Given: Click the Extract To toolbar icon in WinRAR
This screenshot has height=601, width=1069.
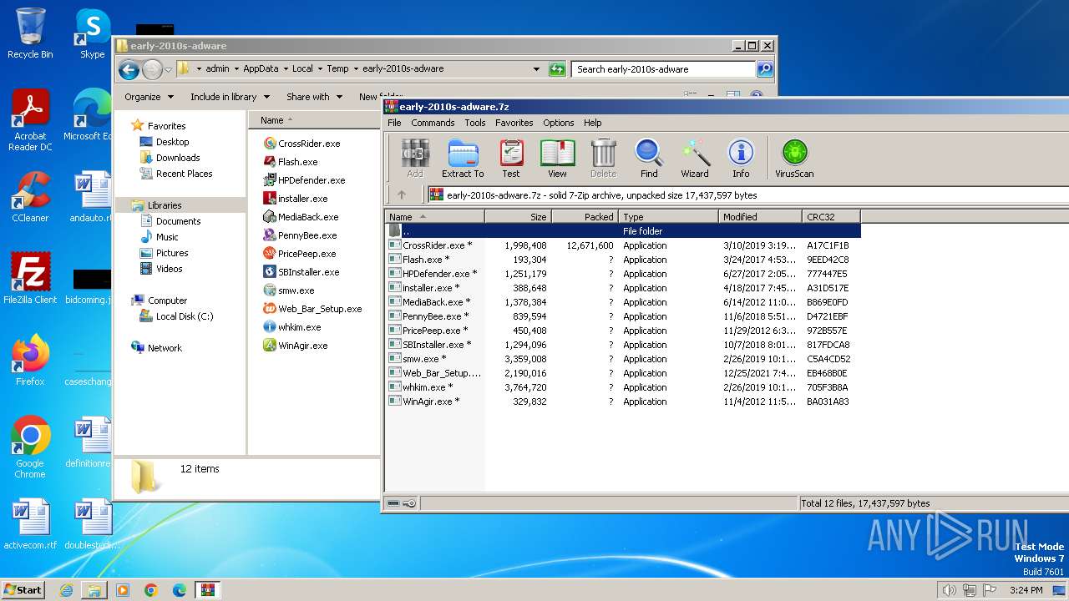Looking at the screenshot, I should click(x=462, y=158).
